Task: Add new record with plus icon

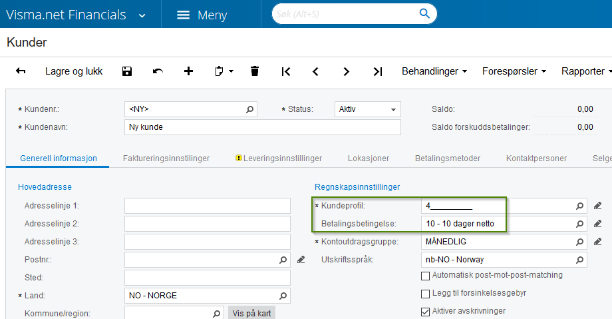Action: pyautogui.click(x=188, y=71)
